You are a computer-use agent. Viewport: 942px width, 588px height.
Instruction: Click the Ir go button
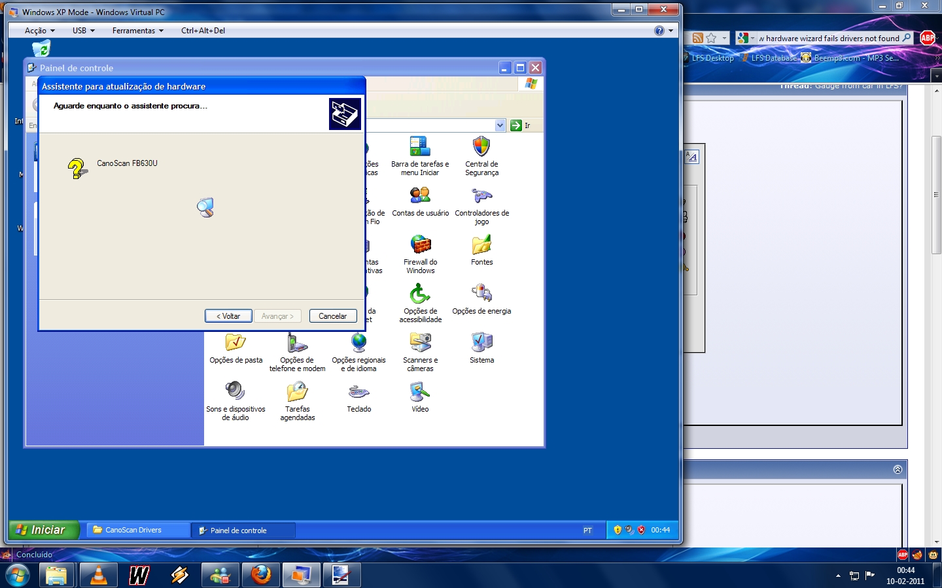521,125
